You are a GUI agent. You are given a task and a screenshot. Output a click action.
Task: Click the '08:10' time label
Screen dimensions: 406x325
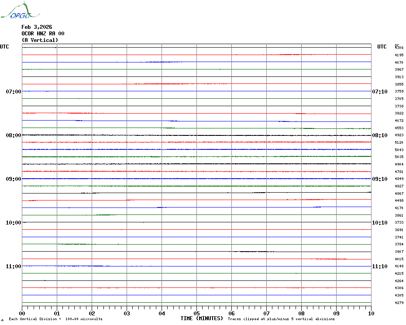click(x=380, y=135)
